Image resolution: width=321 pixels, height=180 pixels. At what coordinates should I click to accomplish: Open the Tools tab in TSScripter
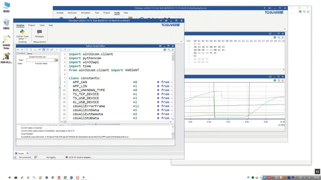42,25
